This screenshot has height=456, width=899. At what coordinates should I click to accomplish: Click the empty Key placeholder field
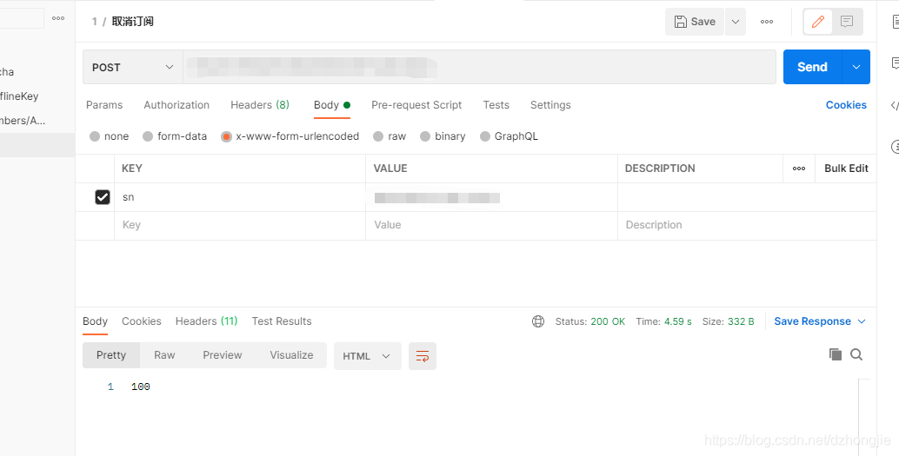(240, 225)
